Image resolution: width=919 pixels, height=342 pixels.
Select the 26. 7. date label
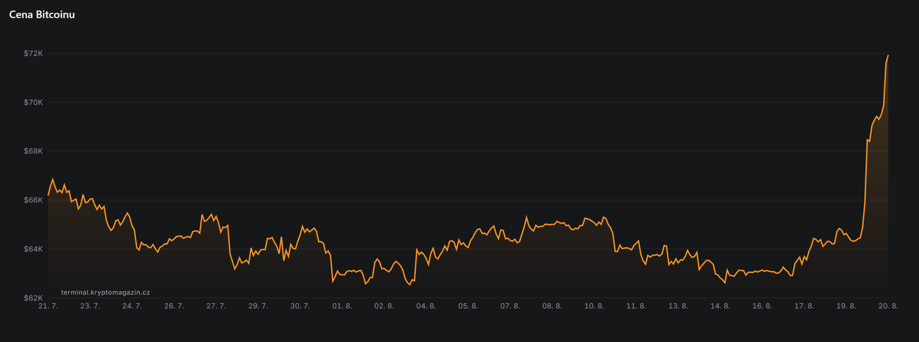[x=174, y=306]
